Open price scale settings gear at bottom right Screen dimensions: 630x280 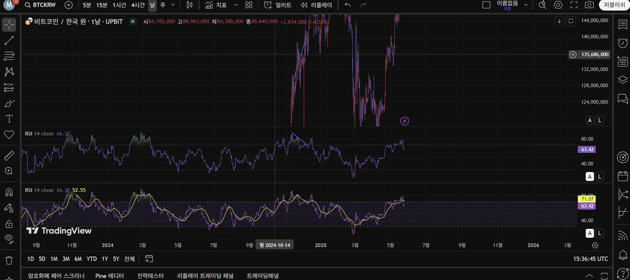pyautogui.click(x=595, y=245)
